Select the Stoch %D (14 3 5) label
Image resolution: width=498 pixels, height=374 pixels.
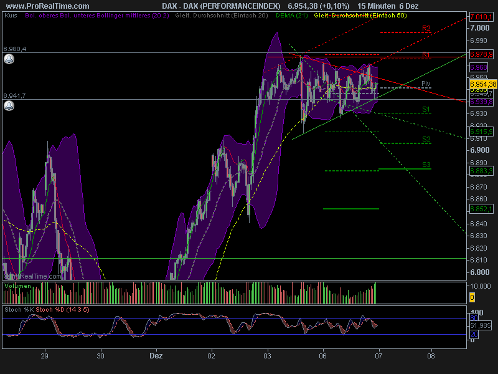(x=63, y=310)
